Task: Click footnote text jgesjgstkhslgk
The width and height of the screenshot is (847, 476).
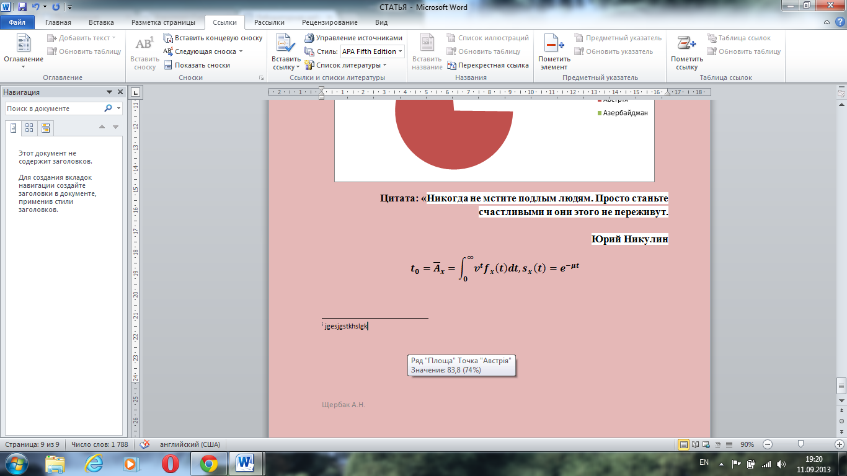Action: [346, 326]
